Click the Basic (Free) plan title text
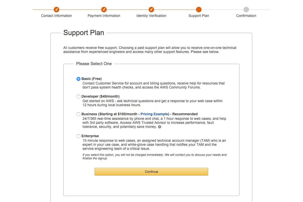This screenshot has height=202, width=303. [x=92, y=79]
